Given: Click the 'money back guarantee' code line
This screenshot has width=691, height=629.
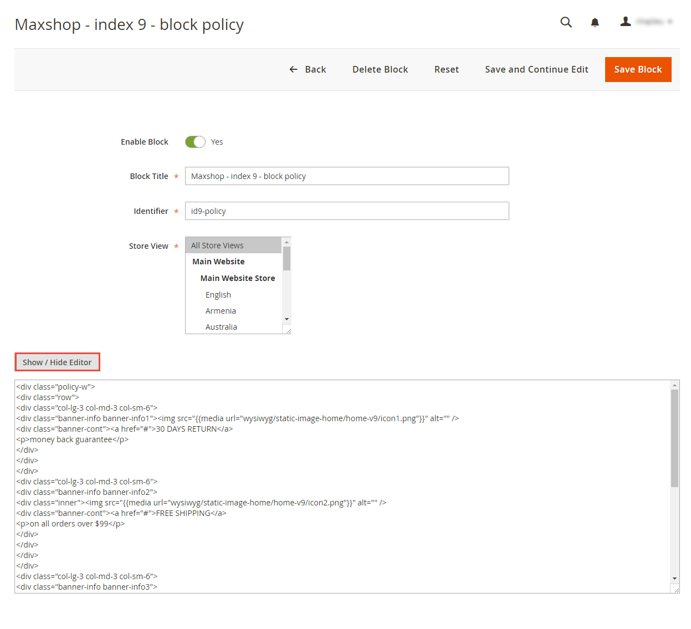Looking at the screenshot, I should pos(73,439).
